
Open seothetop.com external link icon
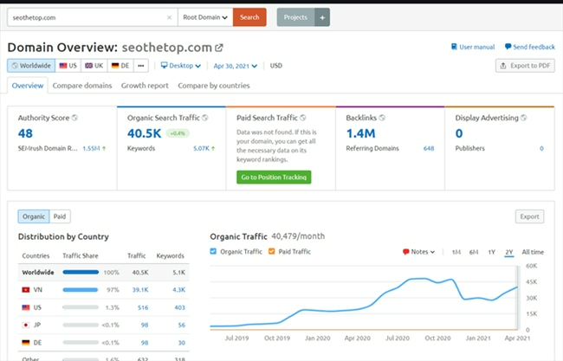[x=219, y=48]
